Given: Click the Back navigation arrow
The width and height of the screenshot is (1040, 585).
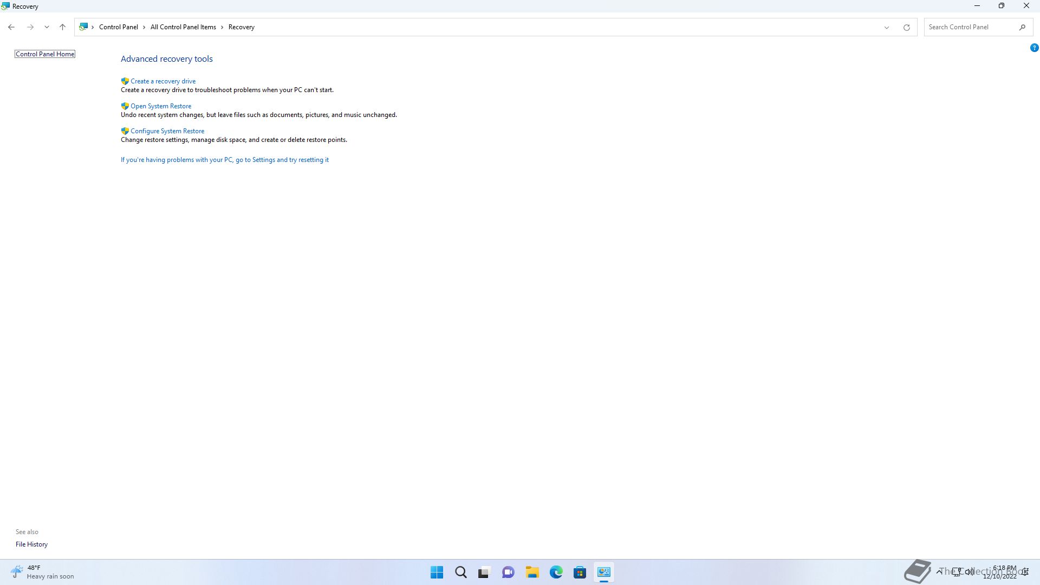Looking at the screenshot, I should point(11,27).
